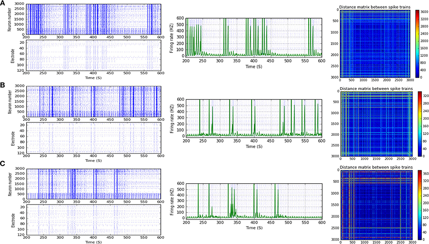Click the "Neuron number" axis label in panel C
429x244 pixels.
pos(9,184)
